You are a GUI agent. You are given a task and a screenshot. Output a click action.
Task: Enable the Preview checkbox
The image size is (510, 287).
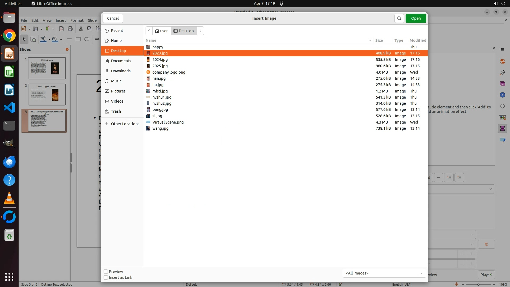(106, 272)
